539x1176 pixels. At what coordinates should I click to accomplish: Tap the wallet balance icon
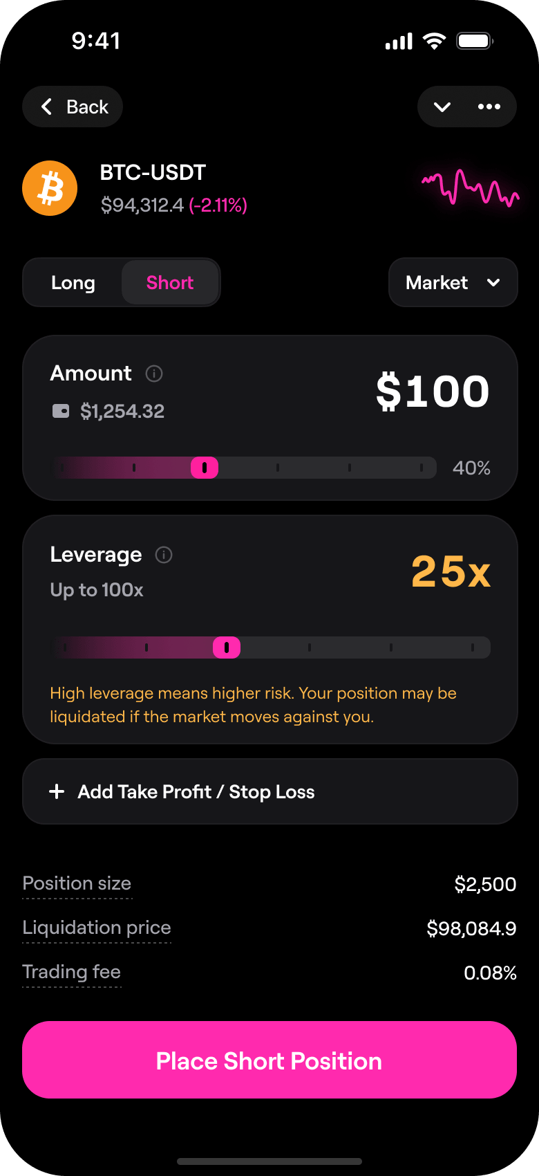tap(61, 412)
